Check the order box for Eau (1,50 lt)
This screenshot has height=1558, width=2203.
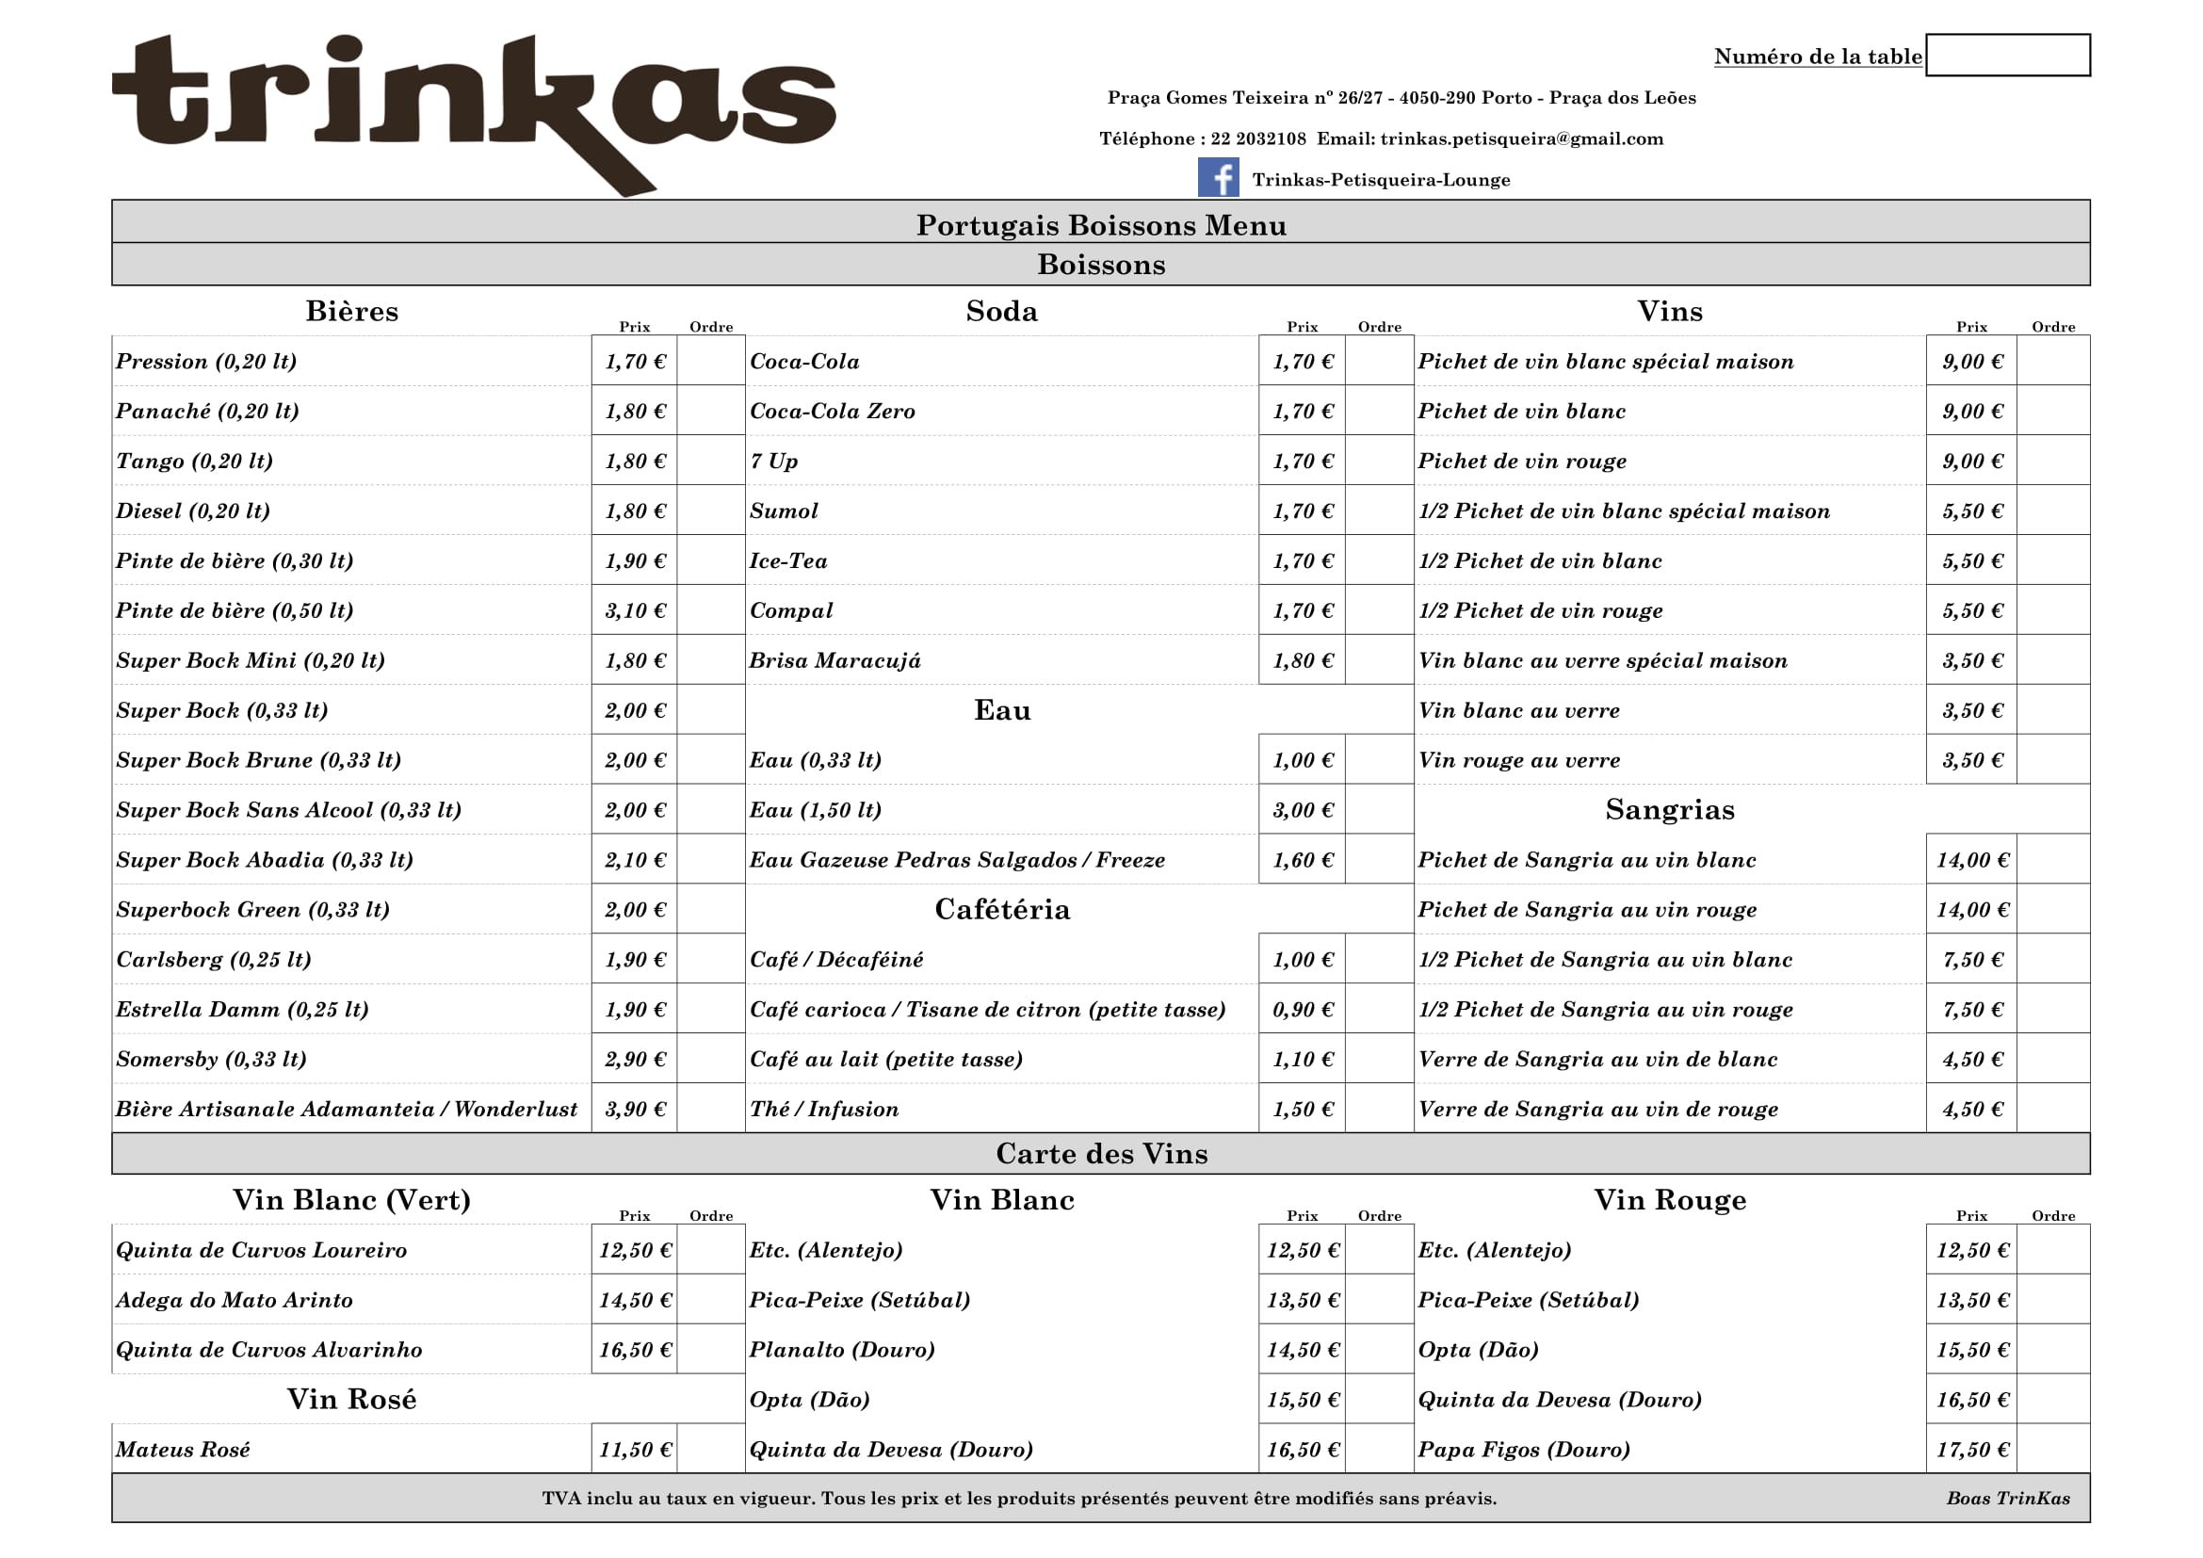pos(1379,810)
